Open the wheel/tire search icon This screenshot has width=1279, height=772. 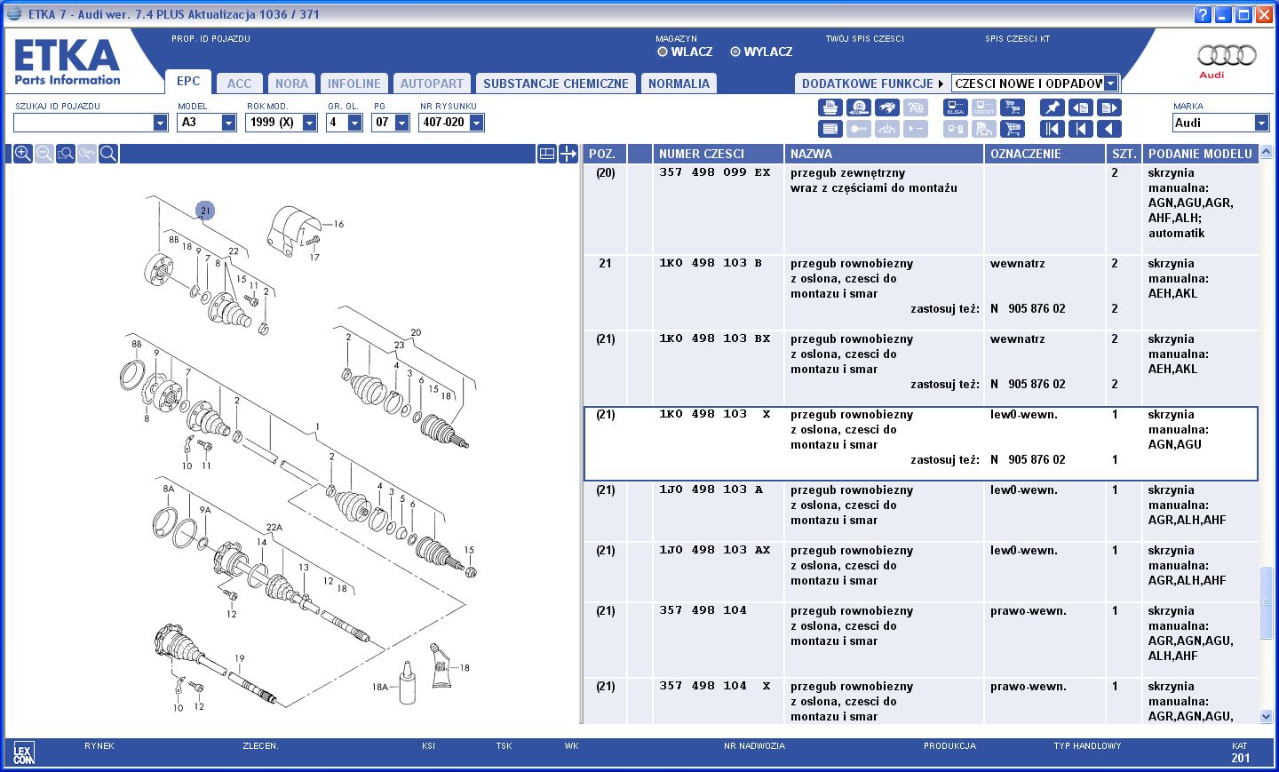[858, 107]
